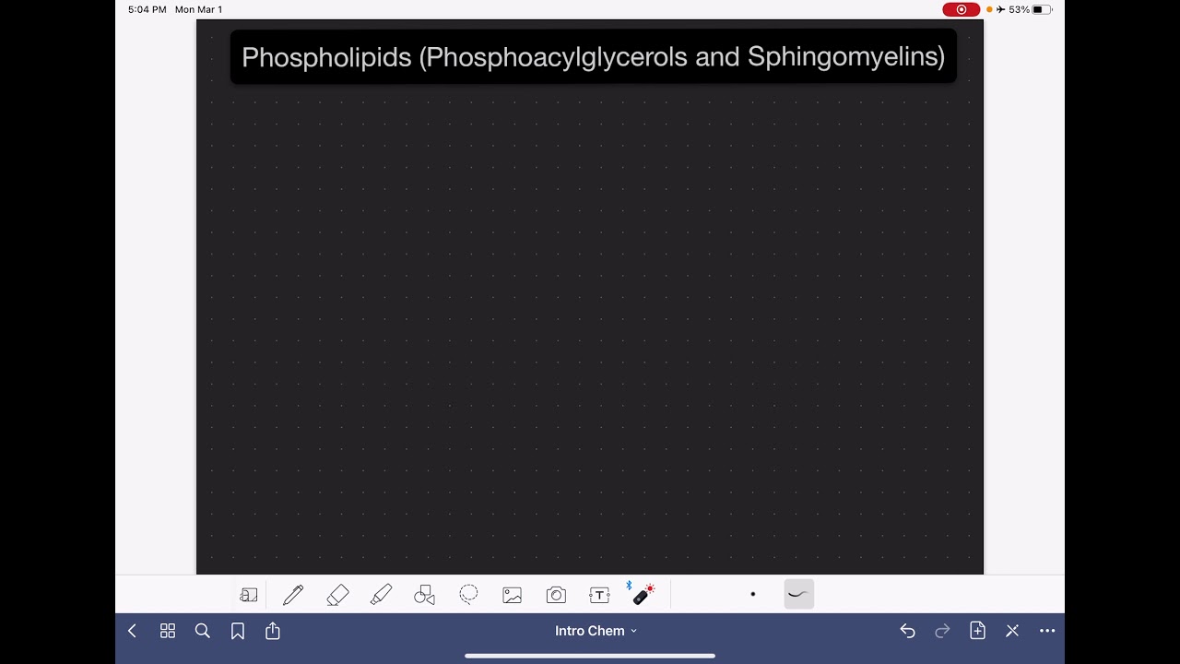1180x664 pixels.
Task: Open the Intro Chem document dropdown
Action: (596, 631)
